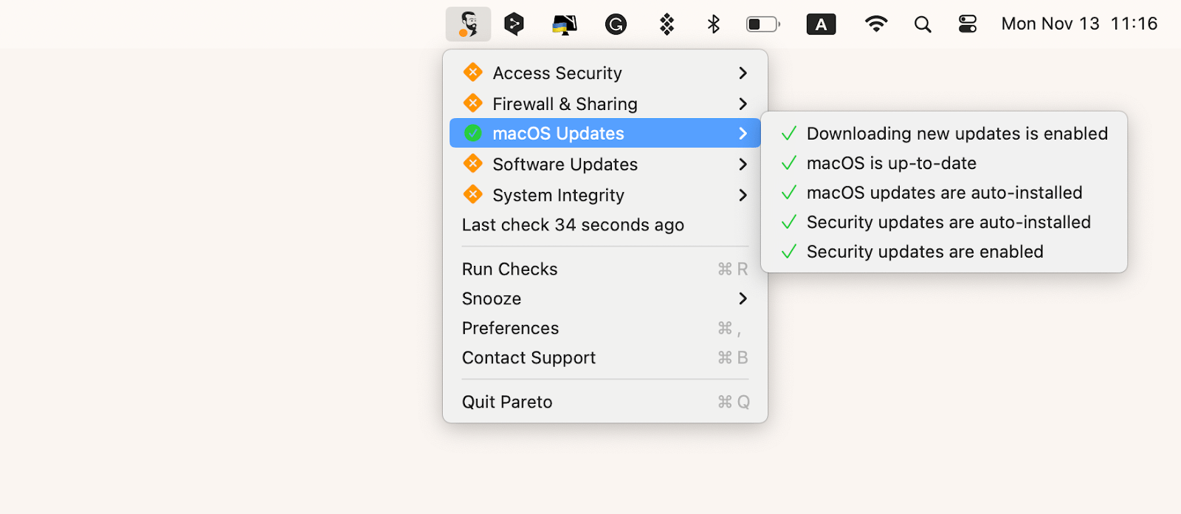Click the green check icon beside macOS Updates
The width and height of the screenshot is (1181, 514).
(472, 133)
